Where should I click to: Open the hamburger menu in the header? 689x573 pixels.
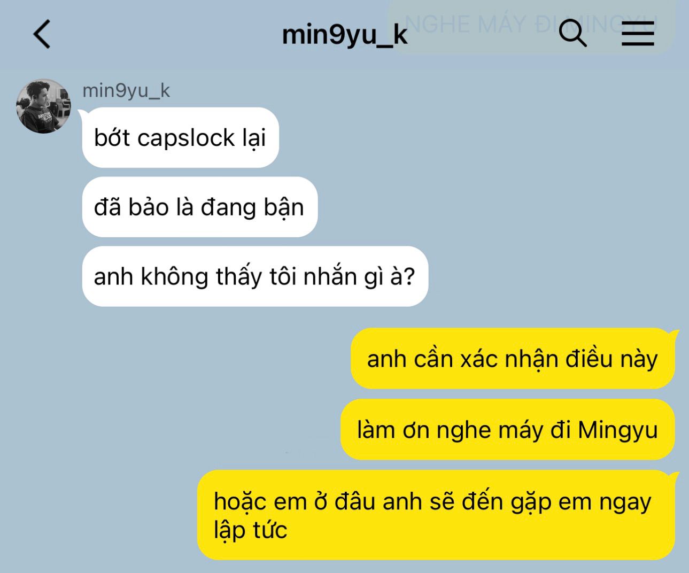click(638, 34)
